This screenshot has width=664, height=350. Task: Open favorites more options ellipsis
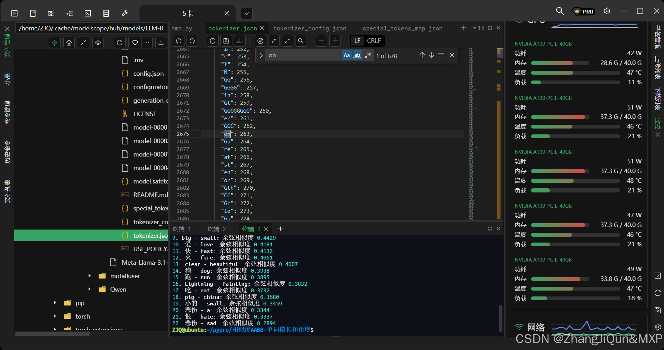pyautogui.click(x=147, y=42)
